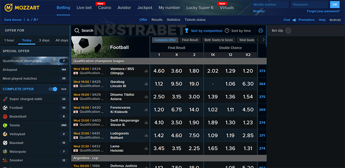Focus the Password field

[310, 4]
